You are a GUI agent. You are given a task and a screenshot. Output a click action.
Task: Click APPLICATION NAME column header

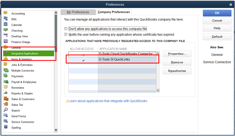[113, 49]
